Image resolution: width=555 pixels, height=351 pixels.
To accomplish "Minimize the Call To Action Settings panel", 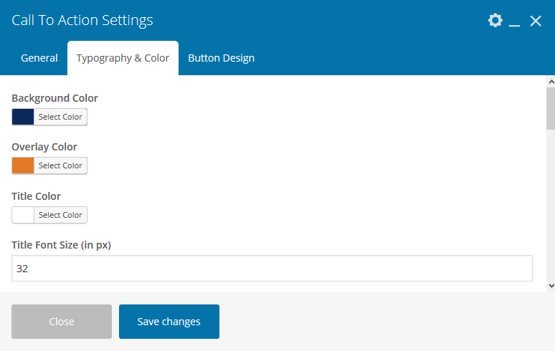I will (514, 21).
